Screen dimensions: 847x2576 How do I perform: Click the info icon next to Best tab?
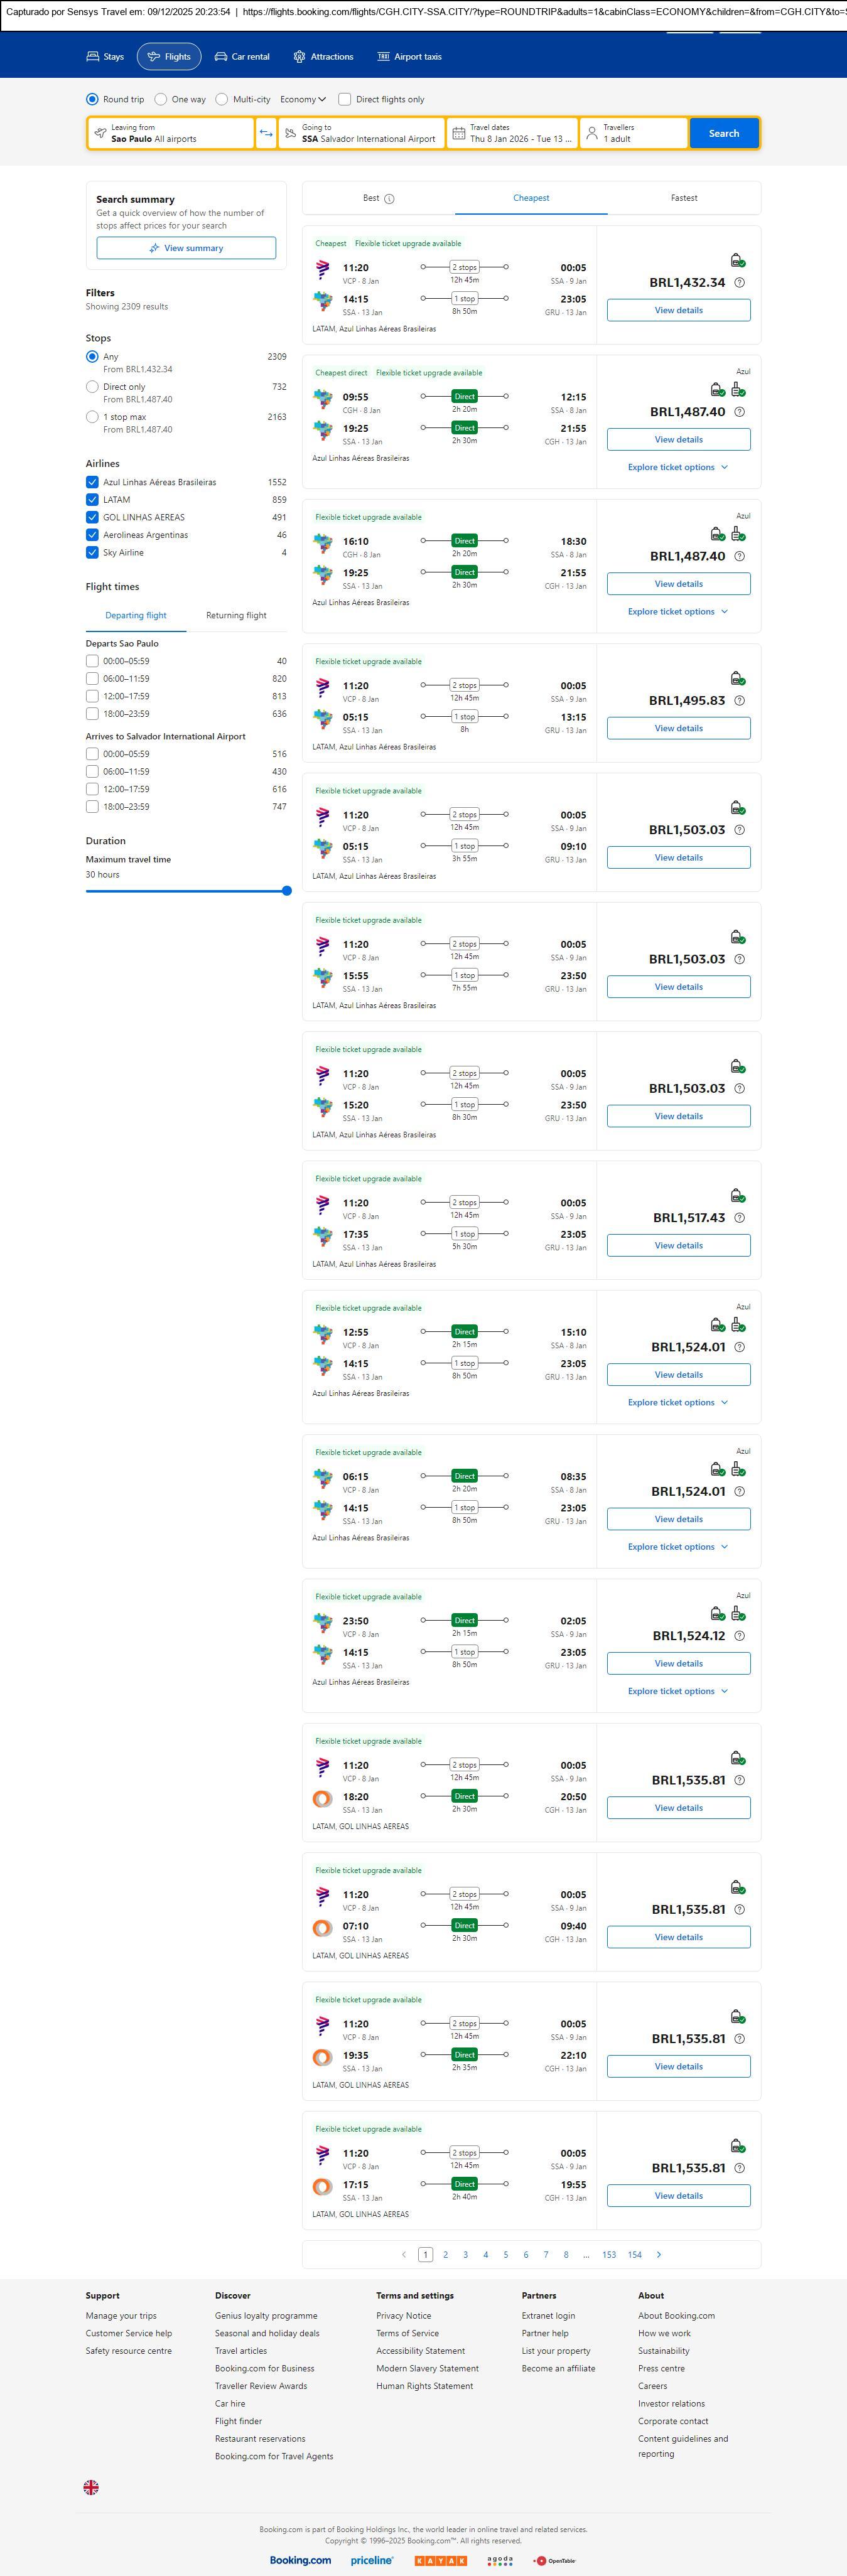(x=390, y=199)
